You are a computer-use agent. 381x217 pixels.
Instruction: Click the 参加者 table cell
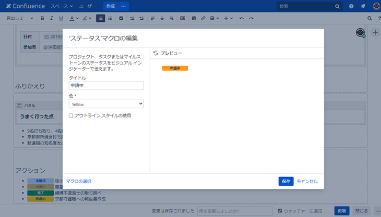[x=30, y=47]
